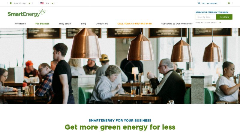Expand the EN language dropdown chevron
The image size is (240, 135).
[x=52, y=3]
